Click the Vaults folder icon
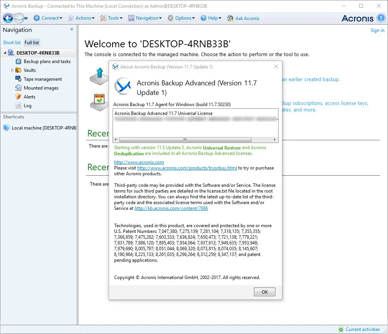Screen dimensions: 388x334 click(18, 70)
